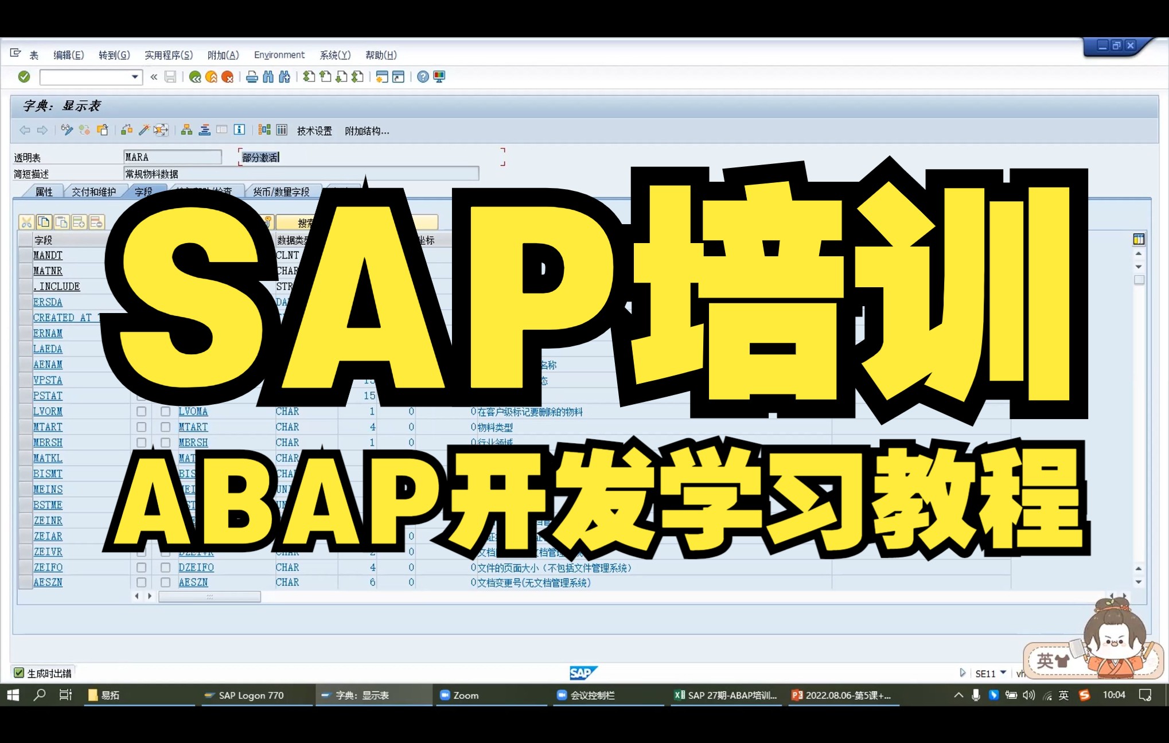Open the 转到(G) menu

(x=114, y=55)
